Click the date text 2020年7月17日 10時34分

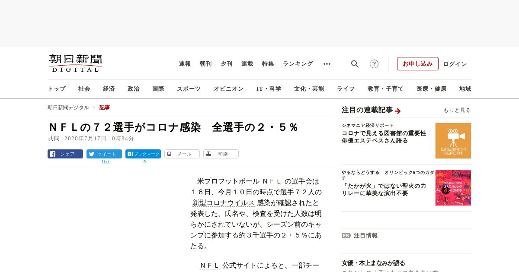pos(99,139)
